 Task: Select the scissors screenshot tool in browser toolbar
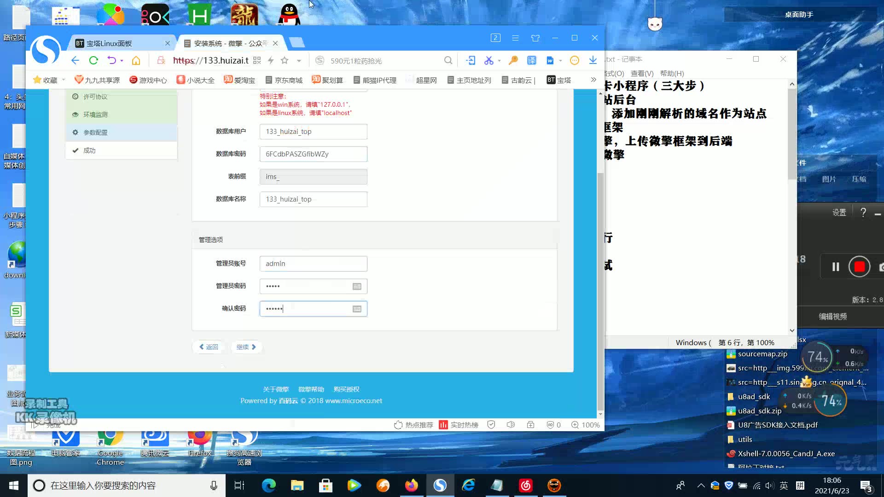coord(489,60)
